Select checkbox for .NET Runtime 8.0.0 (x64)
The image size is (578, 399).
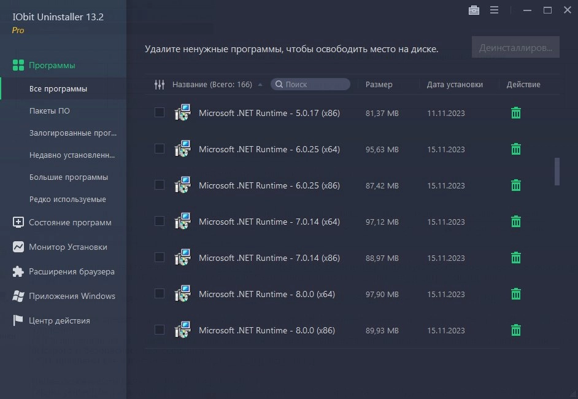(x=160, y=293)
